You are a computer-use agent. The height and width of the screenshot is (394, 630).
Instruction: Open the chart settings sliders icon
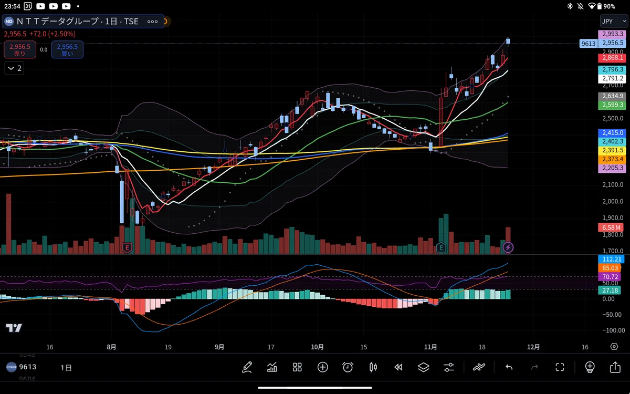[449, 367]
